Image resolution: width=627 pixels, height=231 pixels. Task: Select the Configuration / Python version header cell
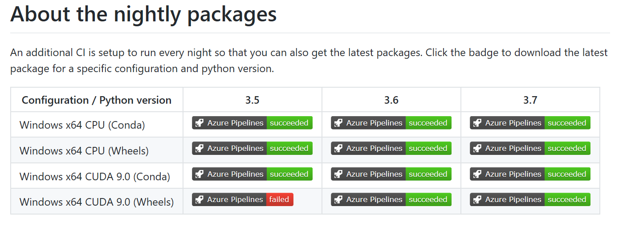click(97, 100)
